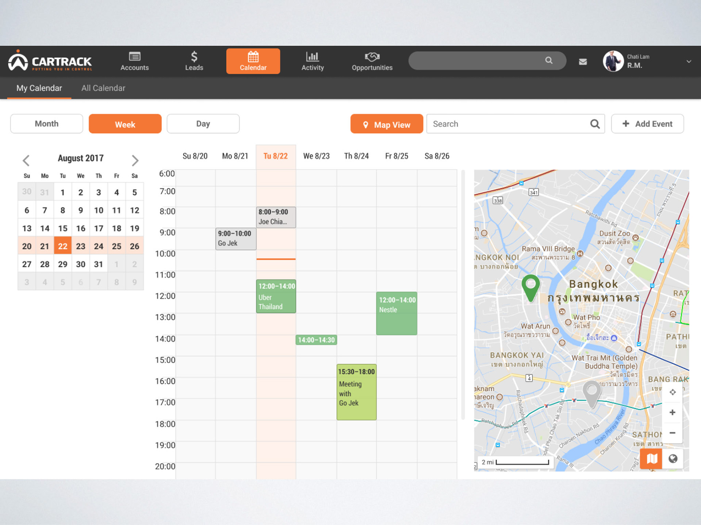Viewport: 701px width, 525px height.
Task: Open the Activity chart icon
Action: (x=312, y=57)
